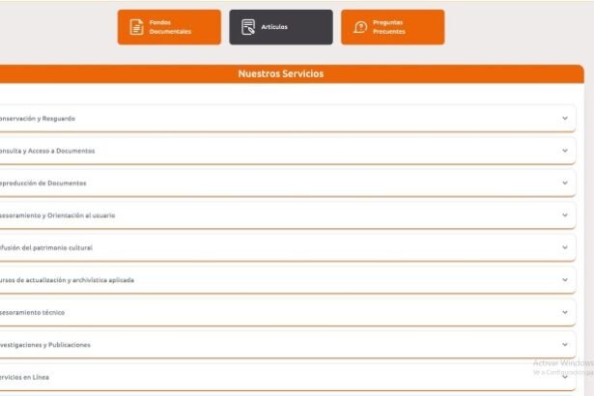This screenshot has height=396, width=594.
Task: Click chevron for Asesoramiento y Orientación al usuario
Action: (565, 215)
